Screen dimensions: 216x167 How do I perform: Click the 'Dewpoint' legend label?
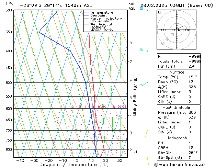click(98, 15)
